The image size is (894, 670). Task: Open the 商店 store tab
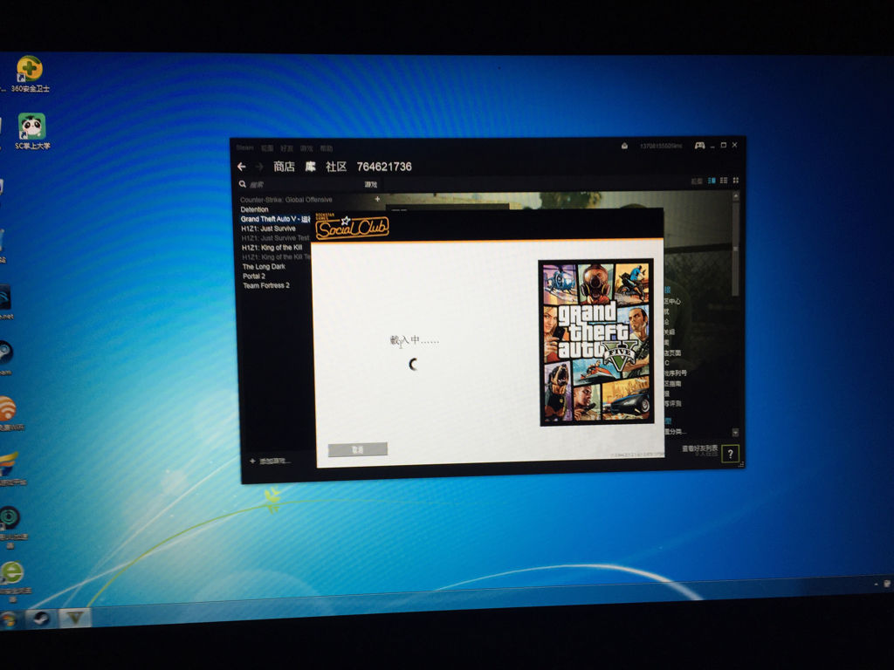coord(284,167)
